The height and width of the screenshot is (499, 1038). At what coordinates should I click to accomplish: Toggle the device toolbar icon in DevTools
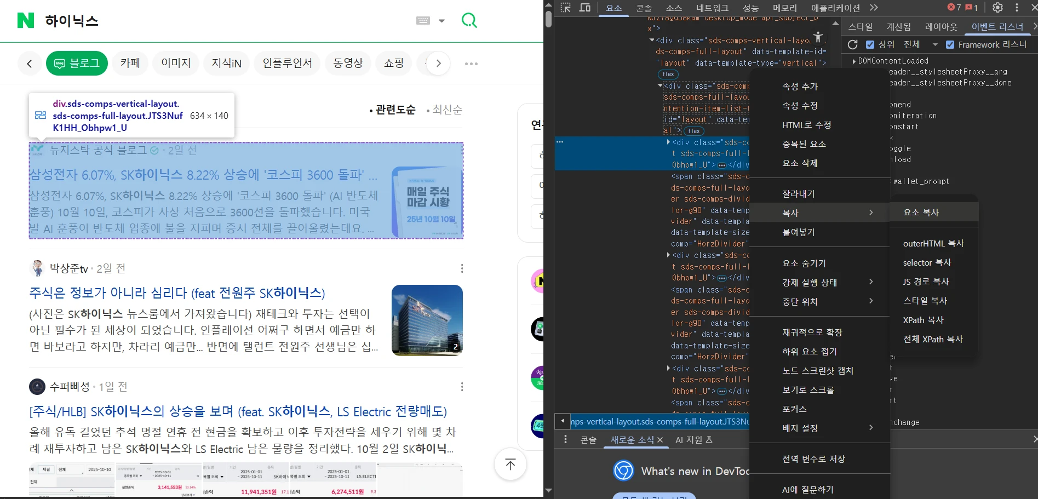(585, 8)
